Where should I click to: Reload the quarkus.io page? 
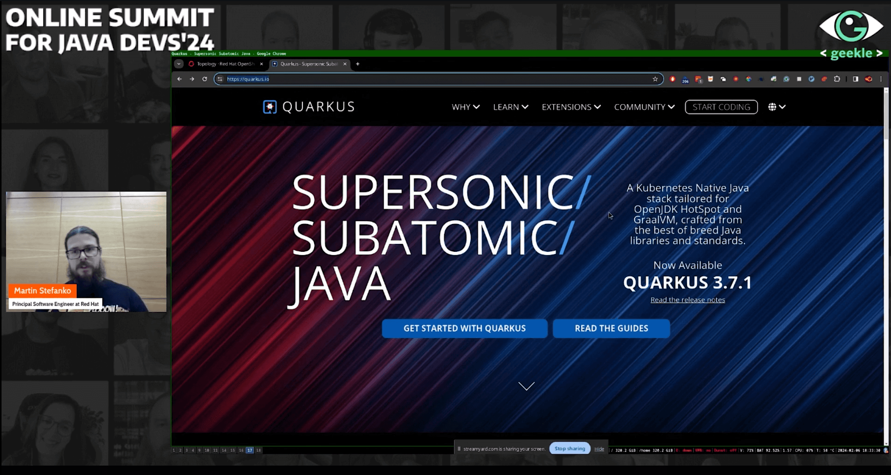click(x=204, y=79)
